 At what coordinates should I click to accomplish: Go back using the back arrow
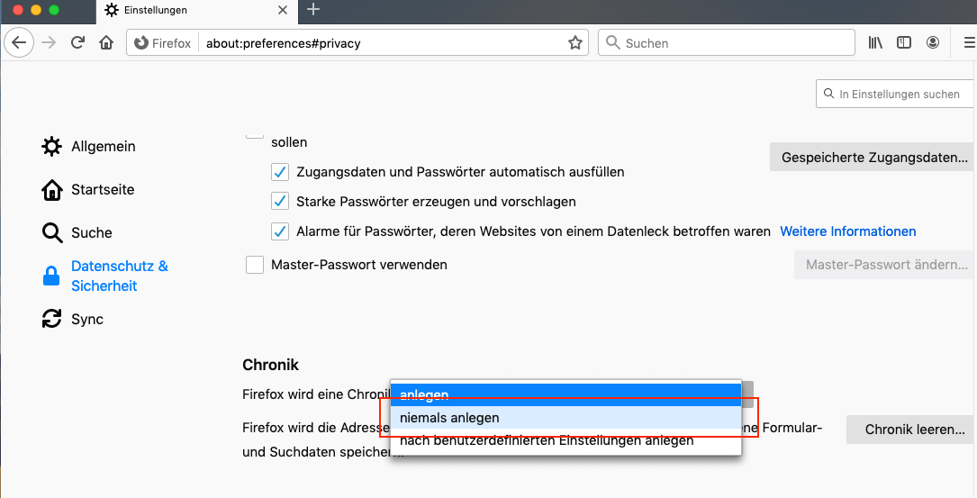click(x=19, y=43)
